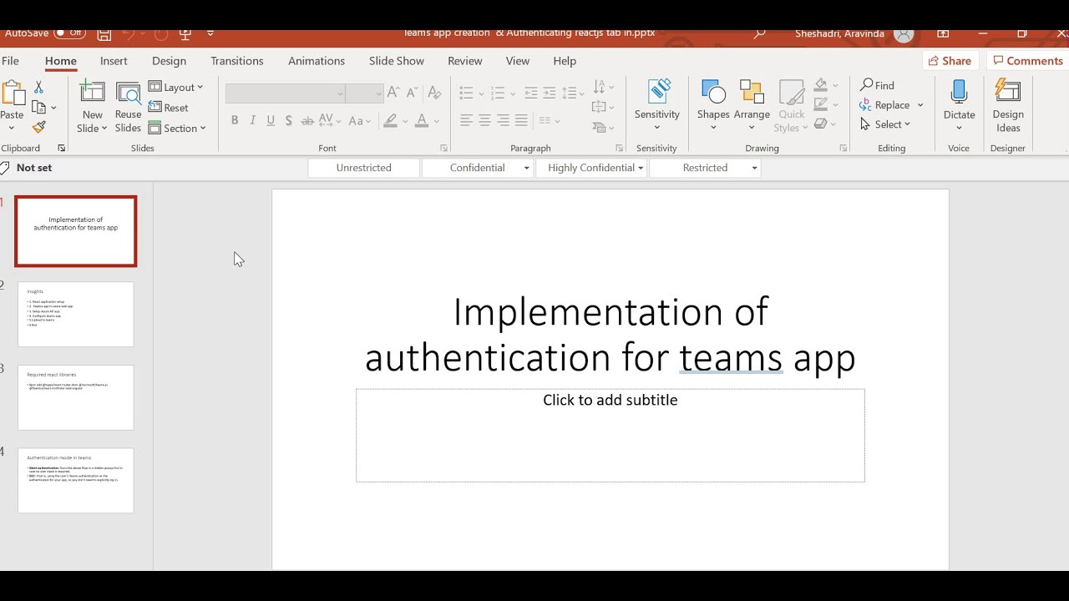Viewport: 1069px width, 601px height.
Task: Apply text shadow formatting
Action: click(289, 121)
